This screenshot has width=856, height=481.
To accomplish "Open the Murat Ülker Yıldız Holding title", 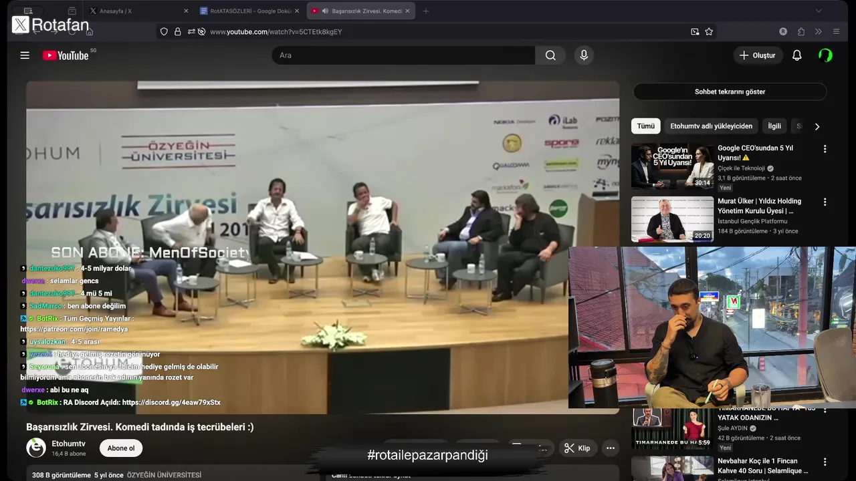I will pos(759,206).
